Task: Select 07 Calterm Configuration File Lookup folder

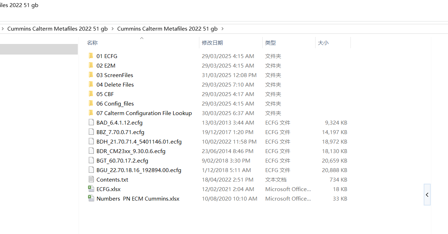Action: tap(144, 113)
